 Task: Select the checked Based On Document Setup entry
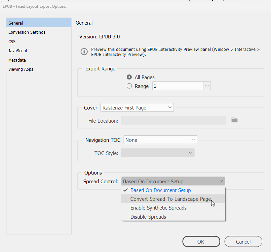[x=160, y=190]
